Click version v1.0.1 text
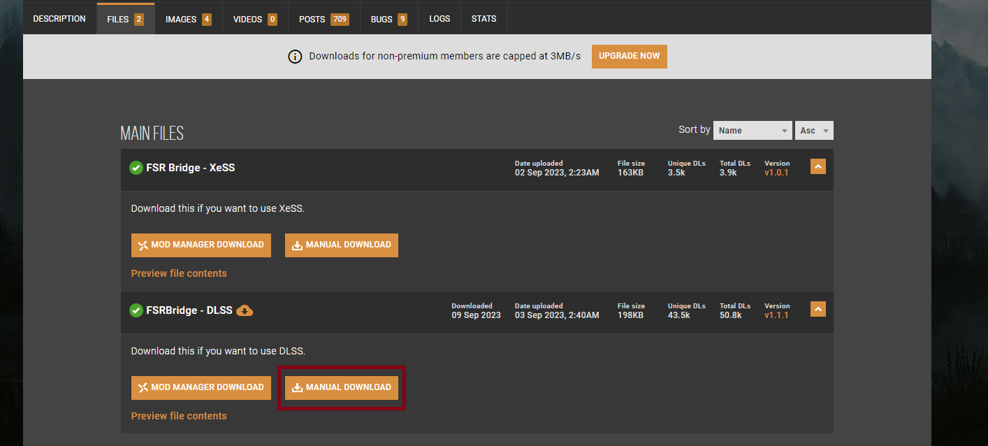 pos(776,173)
